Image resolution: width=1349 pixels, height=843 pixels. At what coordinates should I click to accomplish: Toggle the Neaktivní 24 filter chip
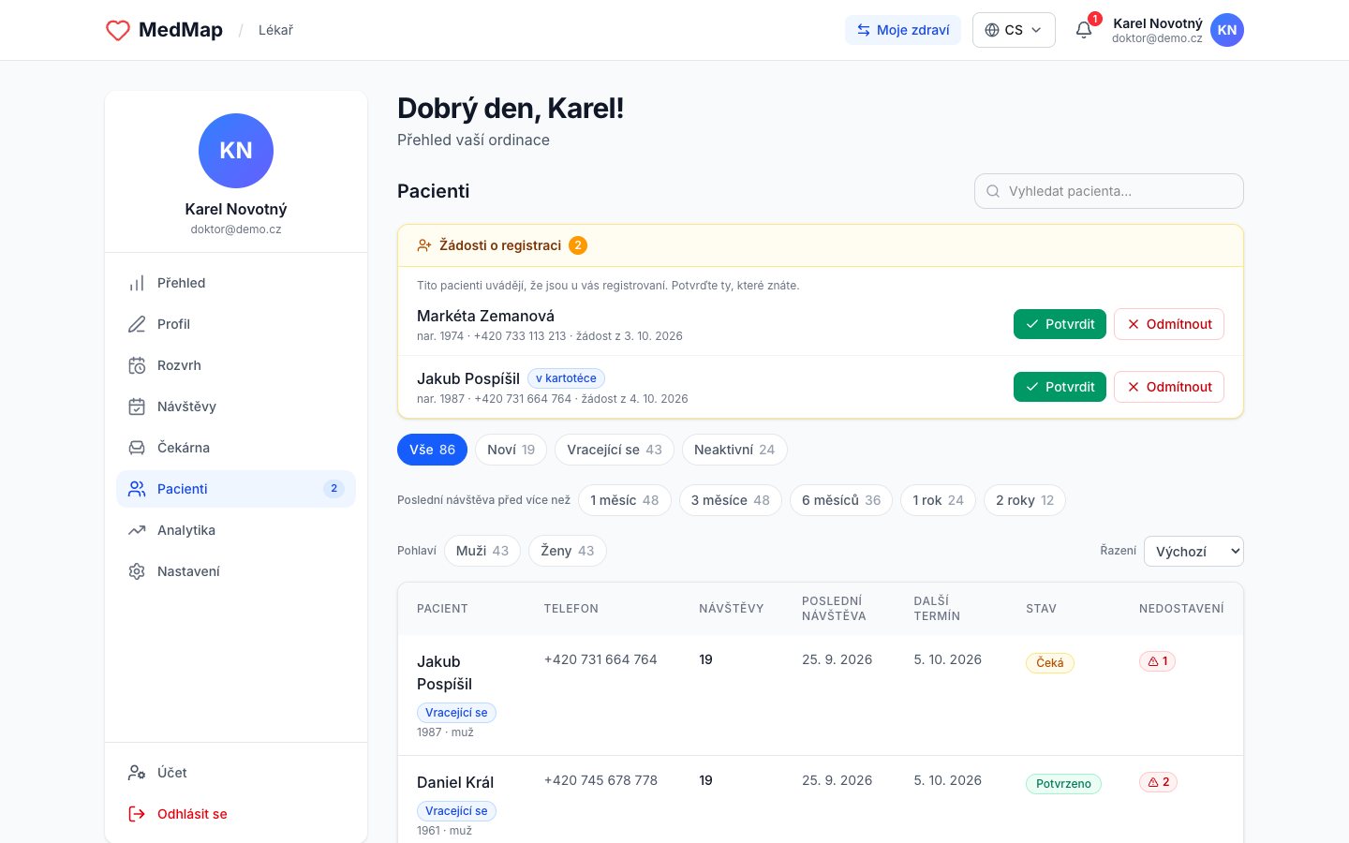pos(734,450)
